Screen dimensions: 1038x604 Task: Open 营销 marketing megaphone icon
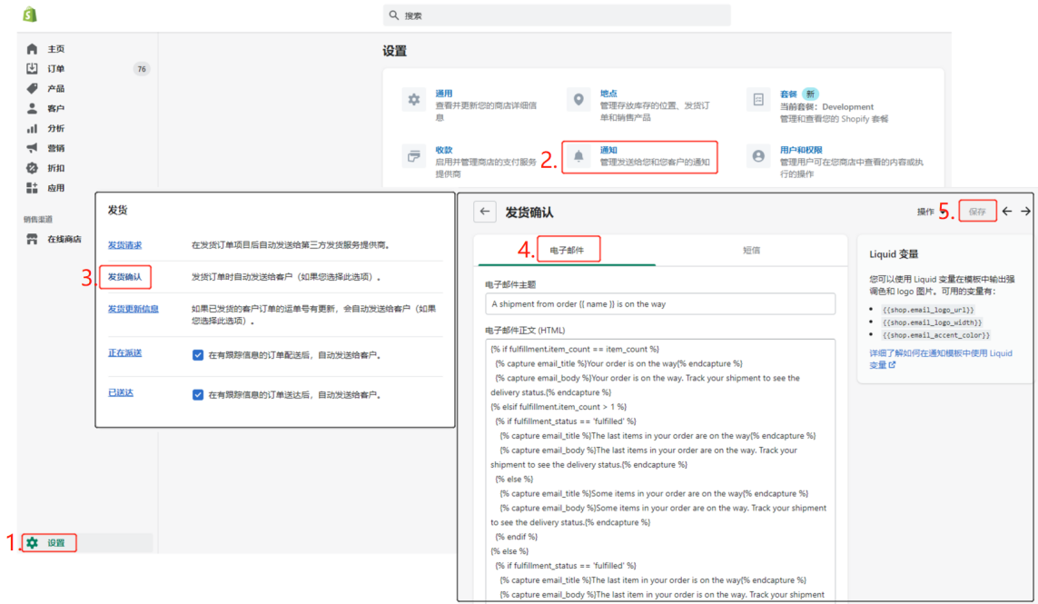[x=32, y=148]
